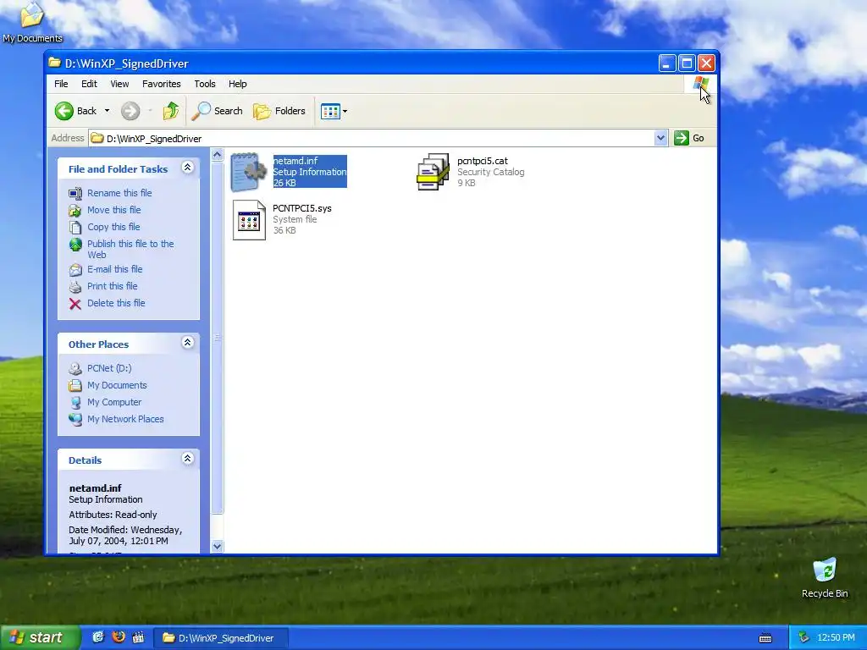Click the third Quick Launch icon
Viewport: 867px width, 650px height.
[x=138, y=637]
